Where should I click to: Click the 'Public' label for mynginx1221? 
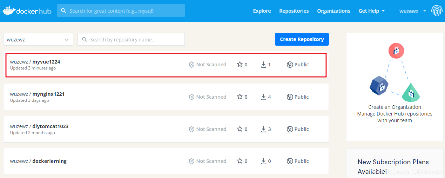tap(302, 97)
